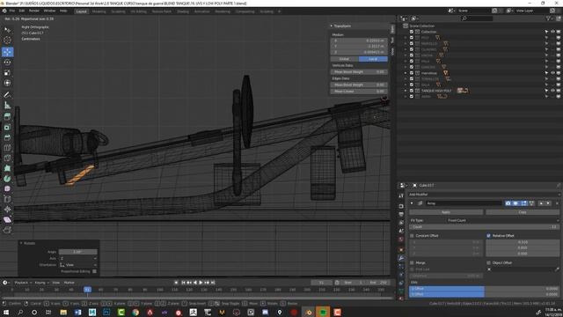Select the Shear tool
Screen dimensions: 563x317
coord(7,219)
